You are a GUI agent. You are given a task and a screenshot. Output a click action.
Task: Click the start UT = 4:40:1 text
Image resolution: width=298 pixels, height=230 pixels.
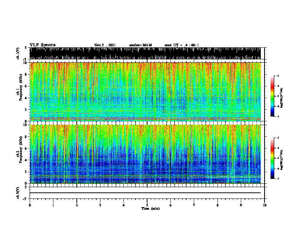point(182,45)
